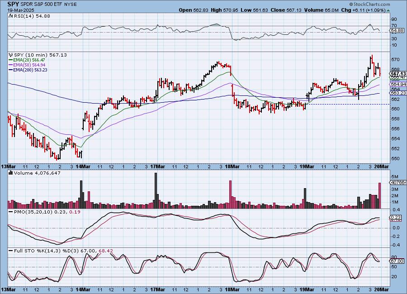This screenshot has height=294, width=407.
Task: Click the green up-arrow change indicator
Action: pos(388,11)
